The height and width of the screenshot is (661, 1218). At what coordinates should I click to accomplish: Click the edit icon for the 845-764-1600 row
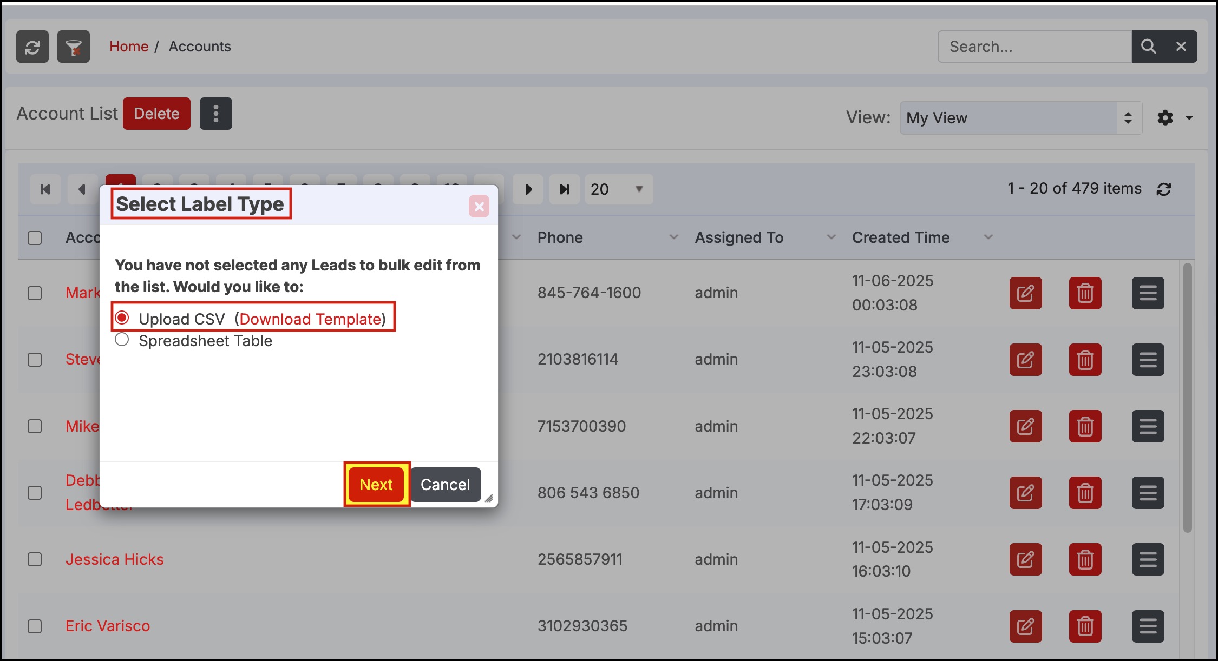tap(1025, 293)
